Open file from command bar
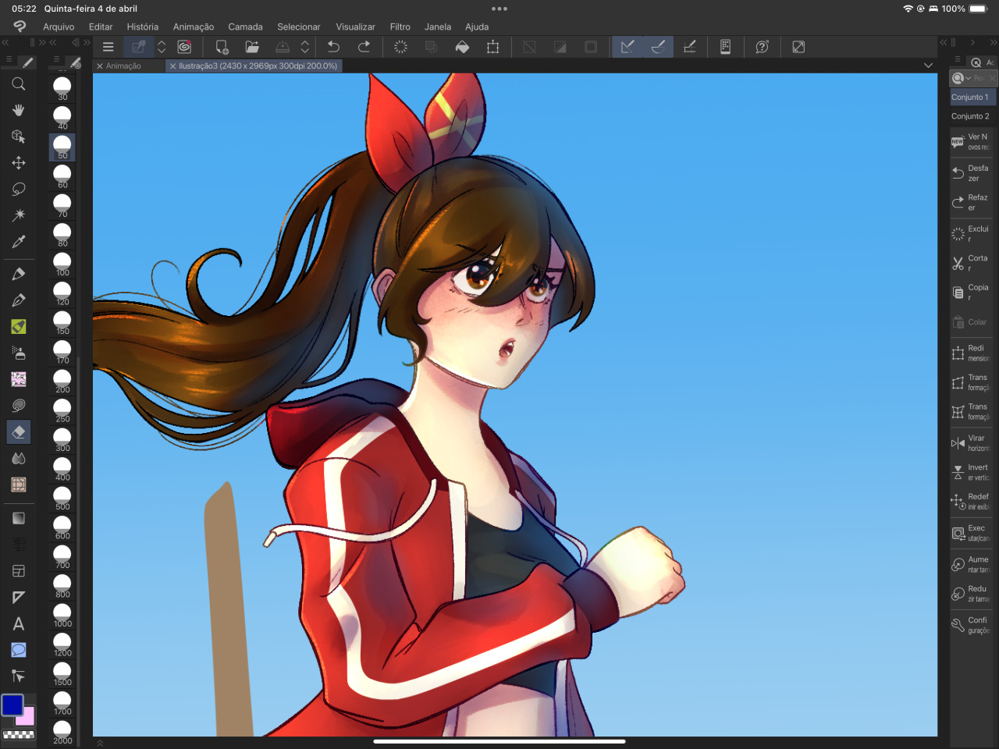Screen dimensions: 999x749 pos(252,47)
